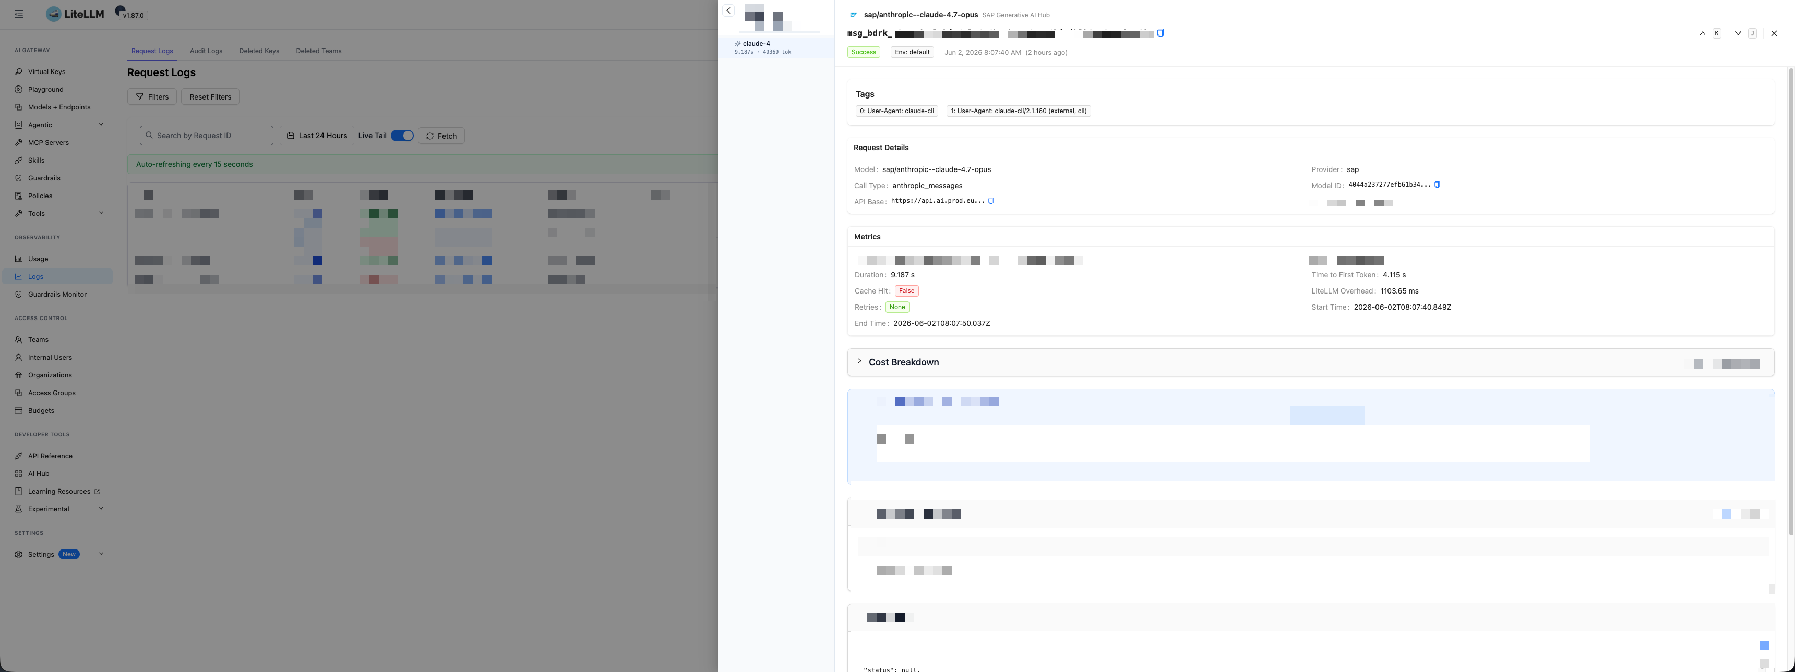The height and width of the screenshot is (672, 1795).
Task: Open Virtual Keys page
Action: pyautogui.click(x=46, y=72)
